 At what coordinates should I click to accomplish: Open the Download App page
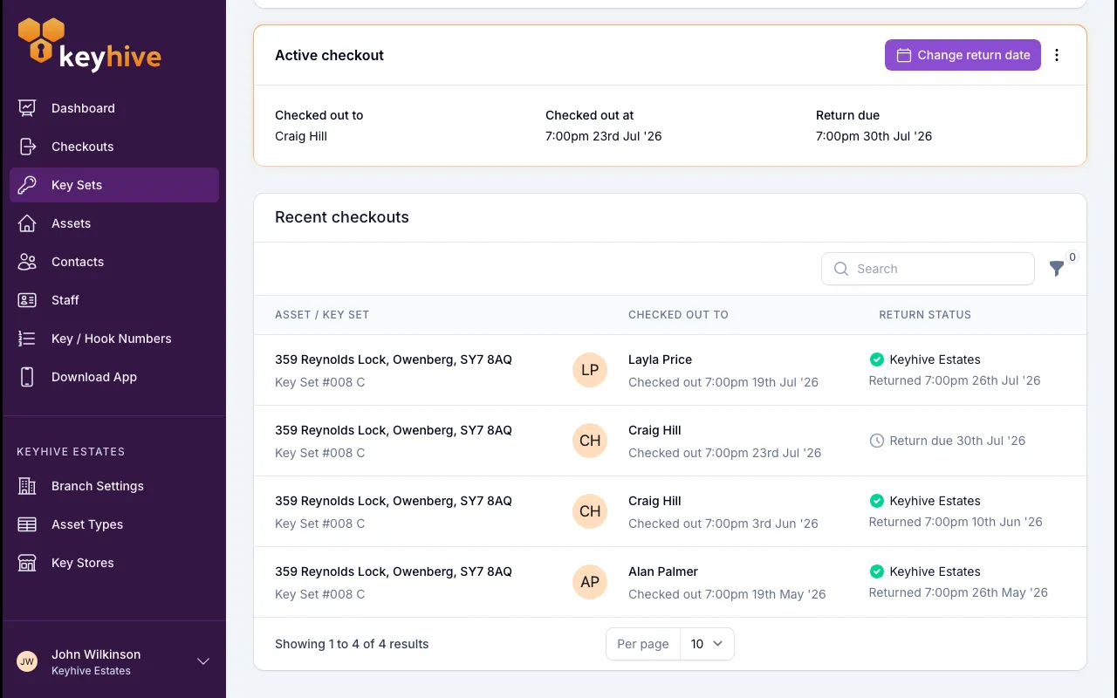pyautogui.click(x=114, y=377)
